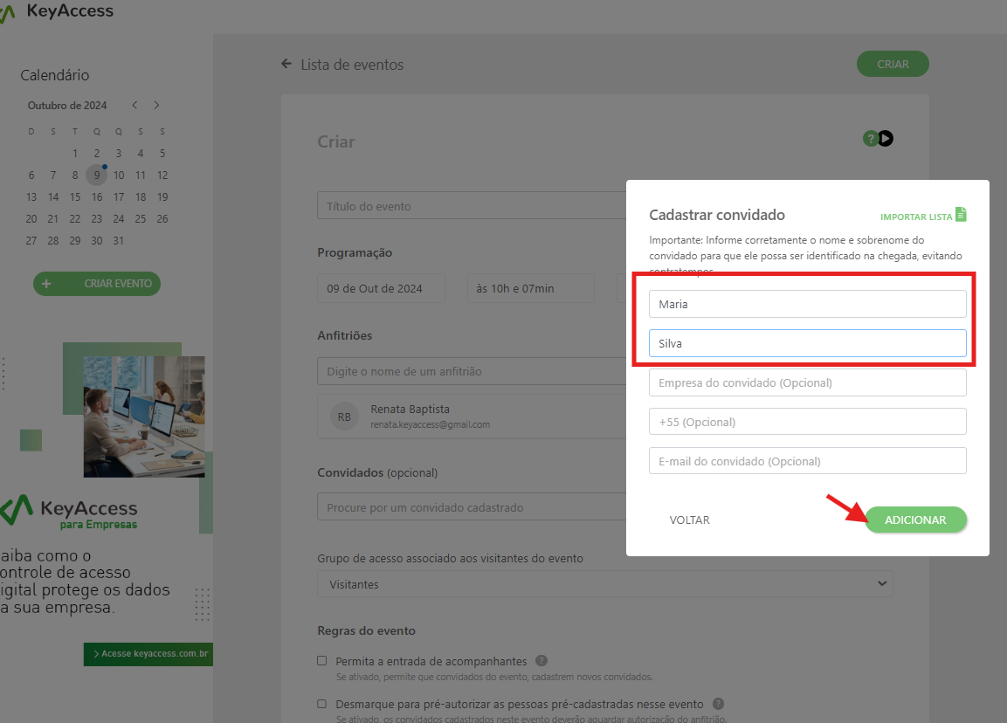Click the green help question mark icon
This screenshot has width=1007, height=723.
point(870,138)
